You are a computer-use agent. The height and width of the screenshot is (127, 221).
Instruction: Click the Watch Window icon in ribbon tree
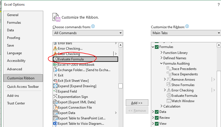[169, 101]
